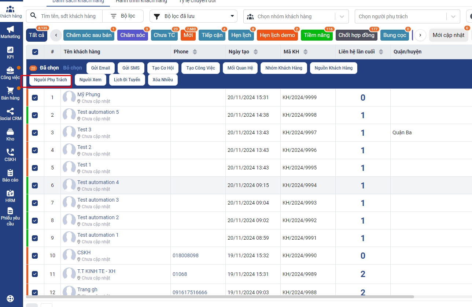472x307 pixels.
Task: Open the Báo cáo report icon
Action: click(10, 173)
